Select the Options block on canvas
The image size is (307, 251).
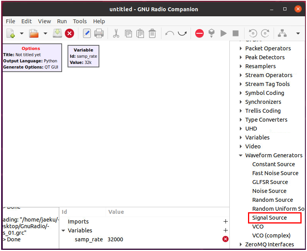[x=32, y=58]
